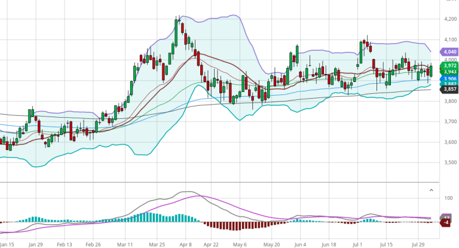Click the green 3,972 last price label

(x=449, y=65)
